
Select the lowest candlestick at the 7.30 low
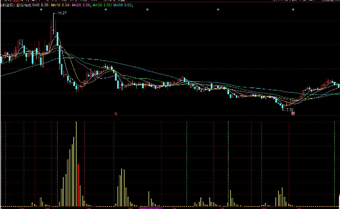pyautogui.click(x=283, y=107)
